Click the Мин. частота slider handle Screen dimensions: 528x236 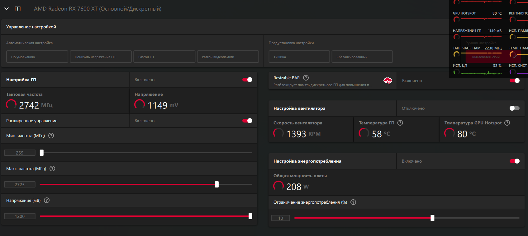point(42,153)
